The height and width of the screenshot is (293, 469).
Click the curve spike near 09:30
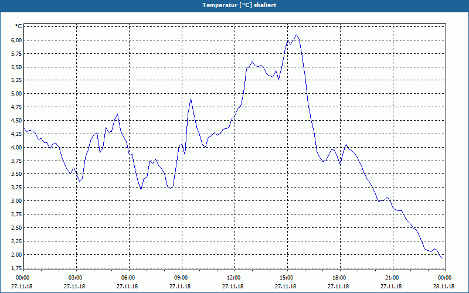click(191, 99)
